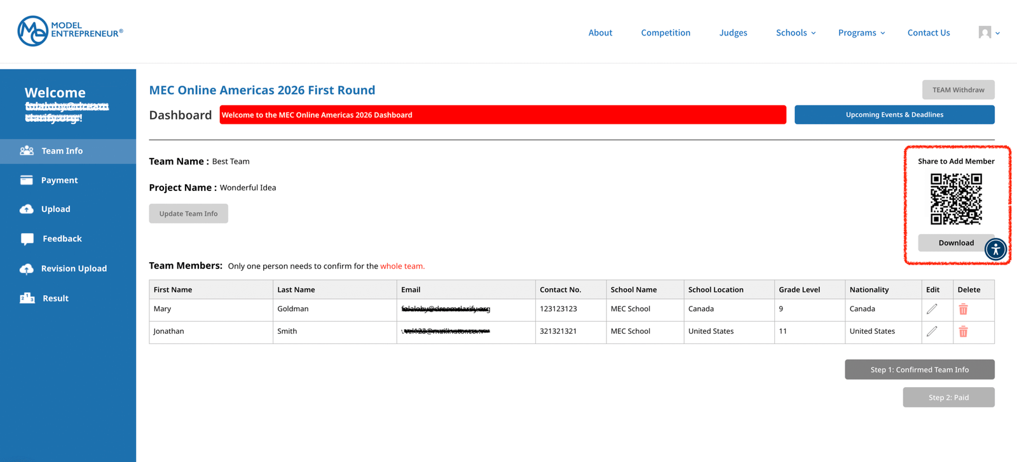Click Step 1: Confirmed Team Info

pyautogui.click(x=919, y=369)
